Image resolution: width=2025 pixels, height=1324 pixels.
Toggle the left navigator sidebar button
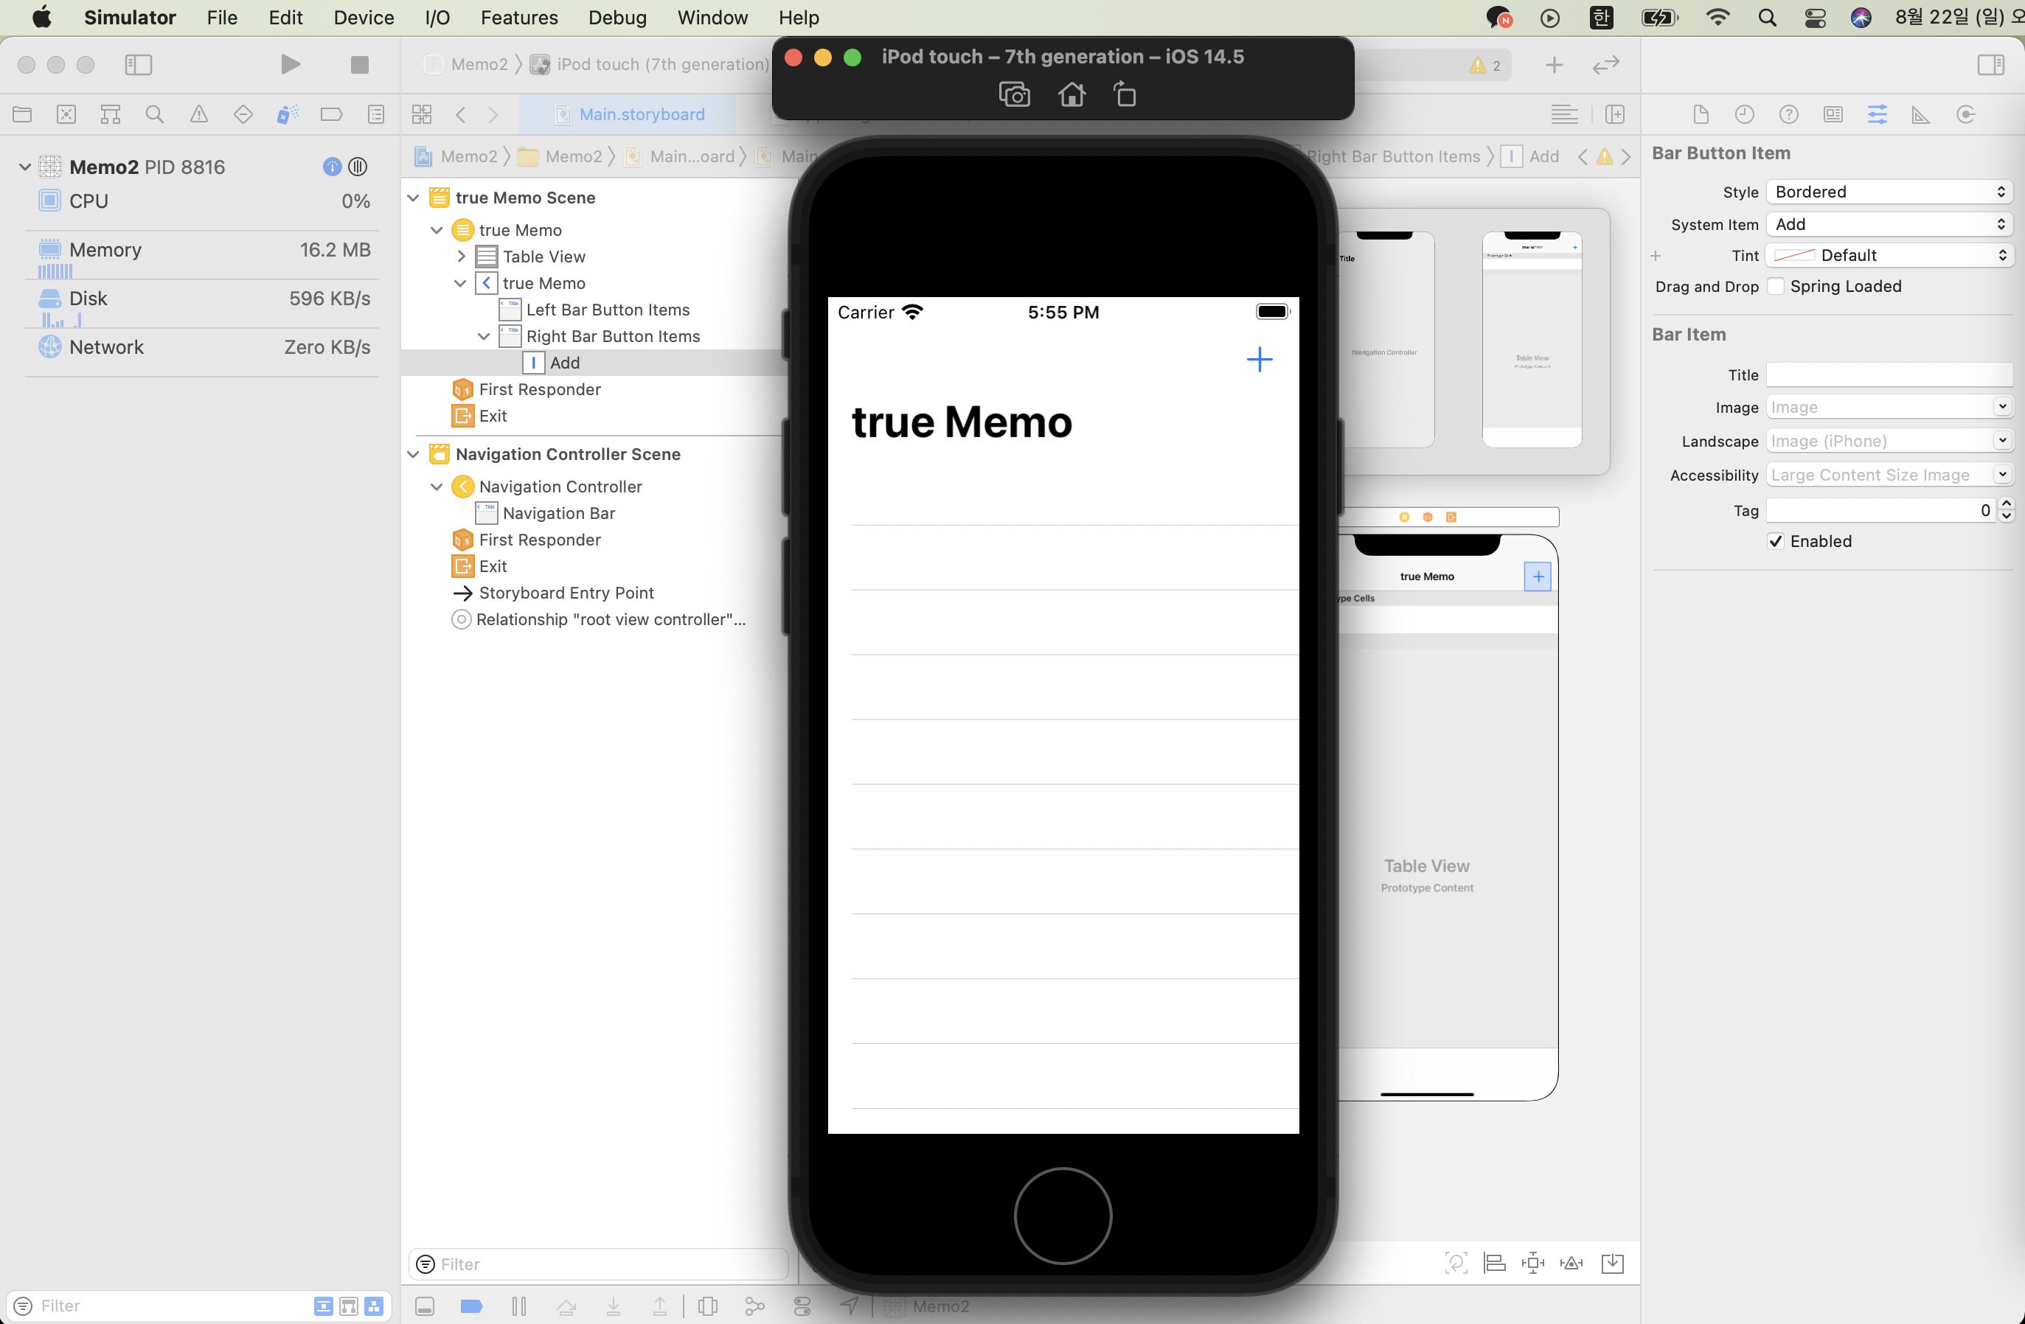point(138,65)
